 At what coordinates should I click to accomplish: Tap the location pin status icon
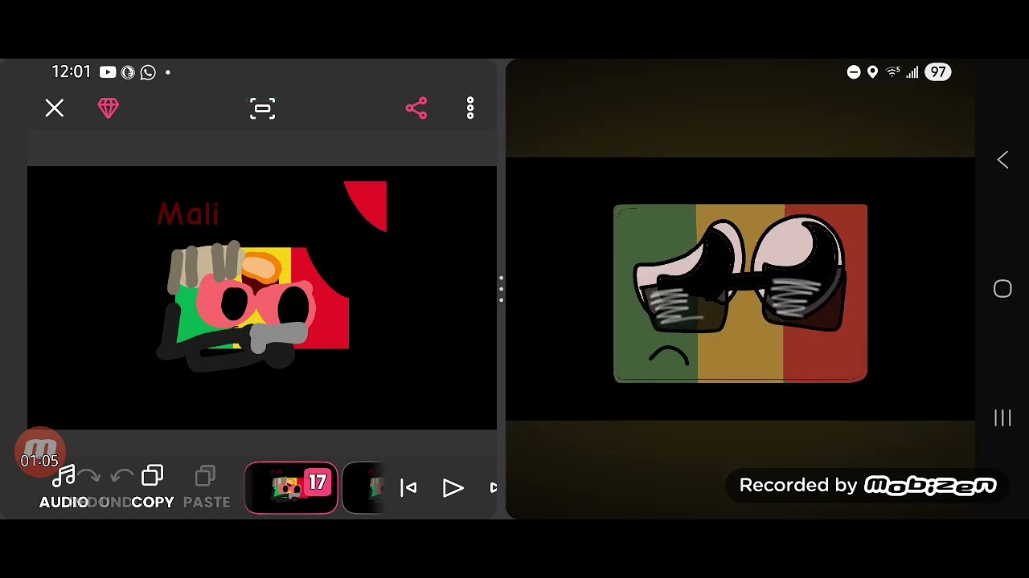pyautogui.click(x=872, y=72)
